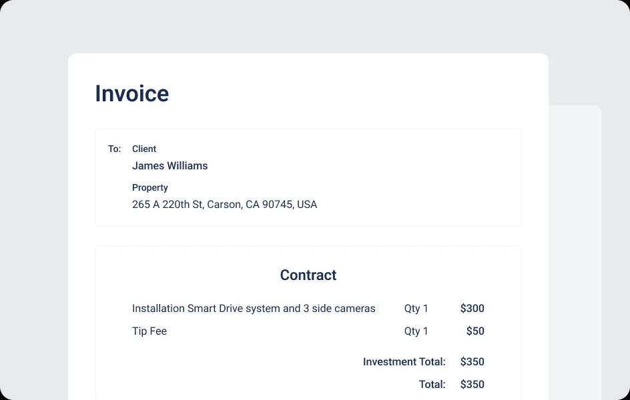Click the $350 Investment Total amount
630x400 pixels.
(472, 362)
